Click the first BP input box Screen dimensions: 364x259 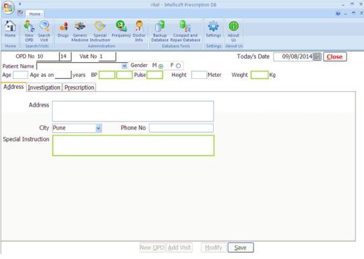107,75
